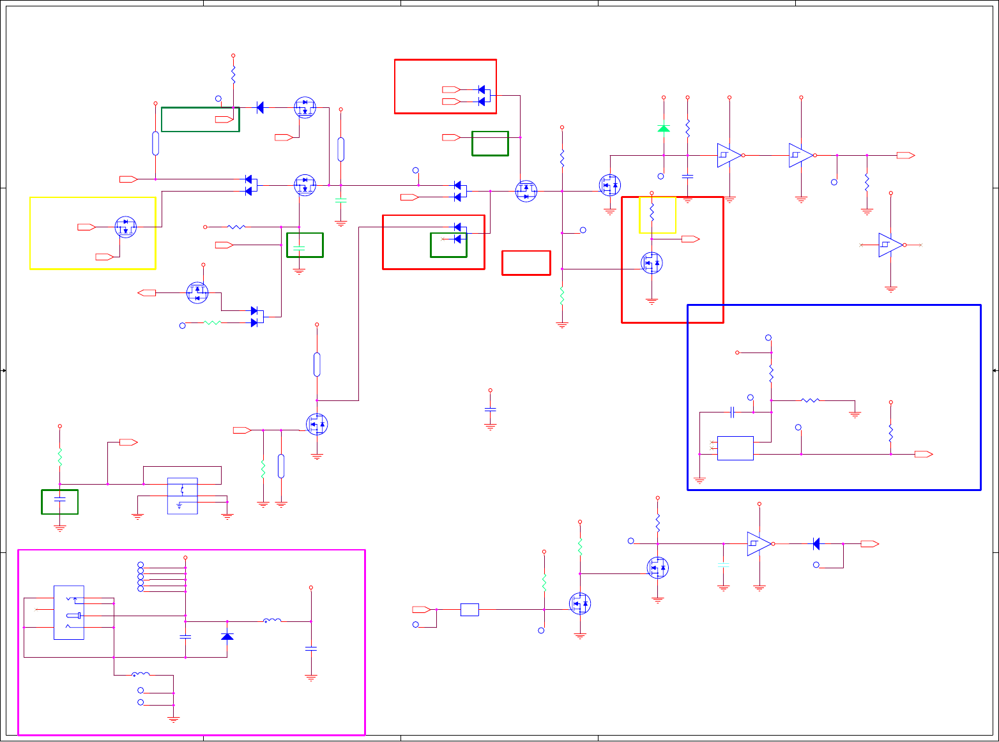Click the top-right output port after two Schmitt buffers
The width and height of the screenshot is (999, 742).
(x=906, y=155)
